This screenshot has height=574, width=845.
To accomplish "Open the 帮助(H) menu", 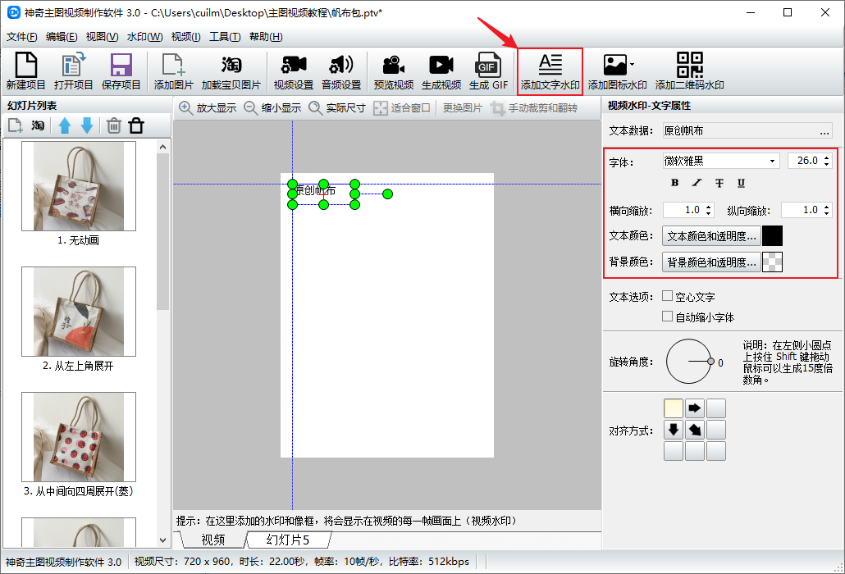I will (266, 37).
